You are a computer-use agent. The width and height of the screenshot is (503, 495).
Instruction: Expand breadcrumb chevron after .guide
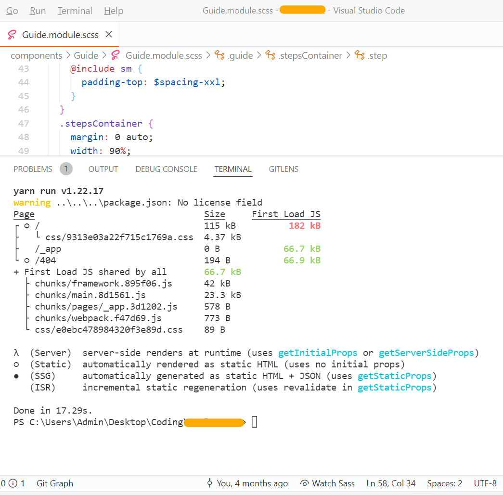258,55
